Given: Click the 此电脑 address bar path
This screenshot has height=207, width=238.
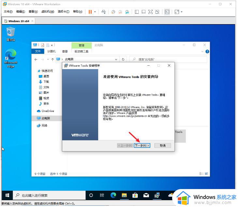Looking at the screenshot, I should [69, 59].
